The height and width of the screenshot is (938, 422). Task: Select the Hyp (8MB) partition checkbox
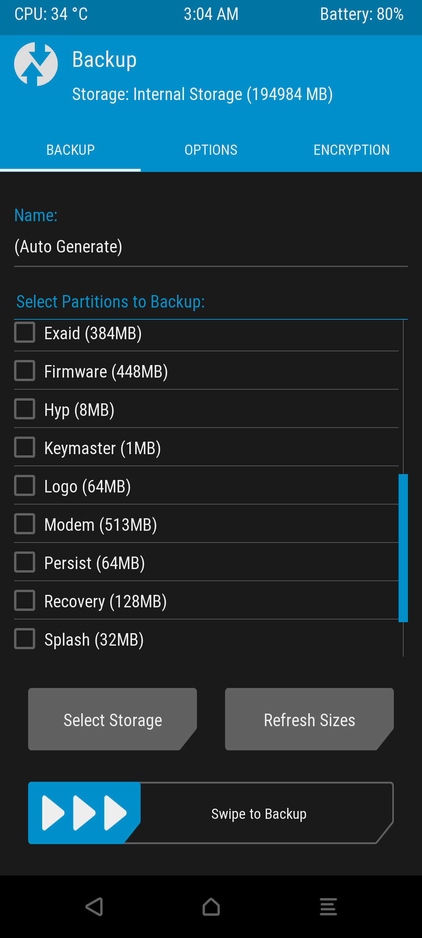point(25,409)
